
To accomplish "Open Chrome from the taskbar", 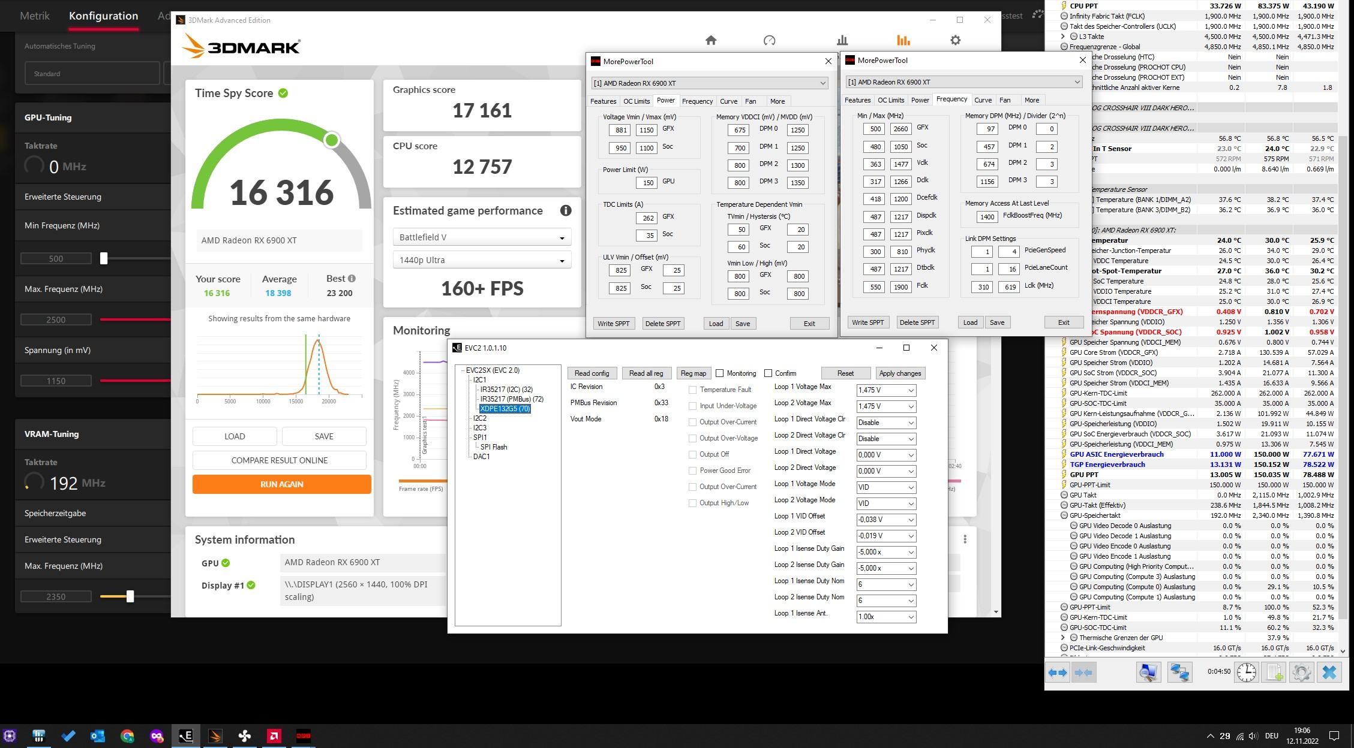I will (127, 735).
